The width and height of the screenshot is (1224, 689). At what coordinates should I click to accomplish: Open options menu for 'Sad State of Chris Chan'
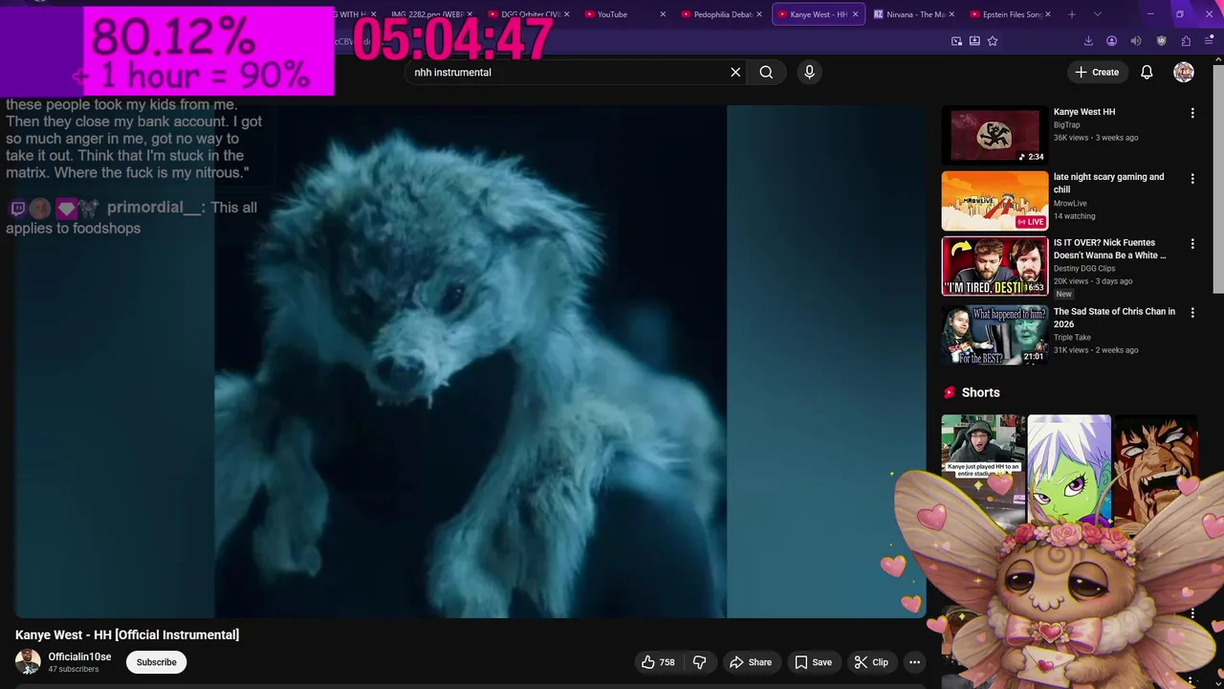click(1192, 313)
